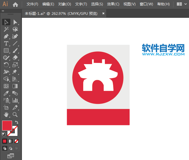Screen dimensions: 189x160
Task: Select the Mesh tool
Action: (6, 86)
